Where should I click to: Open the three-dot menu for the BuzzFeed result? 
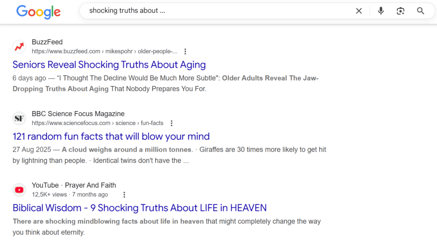click(185, 52)
